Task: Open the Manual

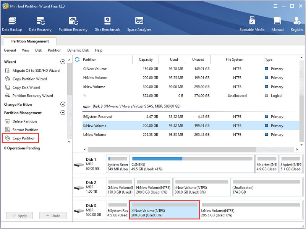Action: (277, 24)
